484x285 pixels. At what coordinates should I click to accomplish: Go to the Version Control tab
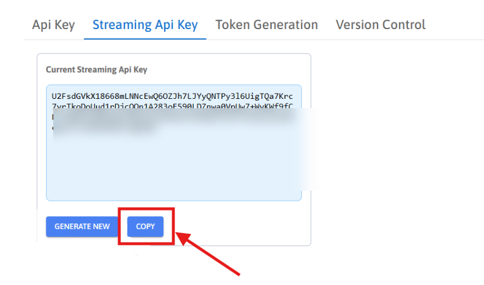(380, 25)
